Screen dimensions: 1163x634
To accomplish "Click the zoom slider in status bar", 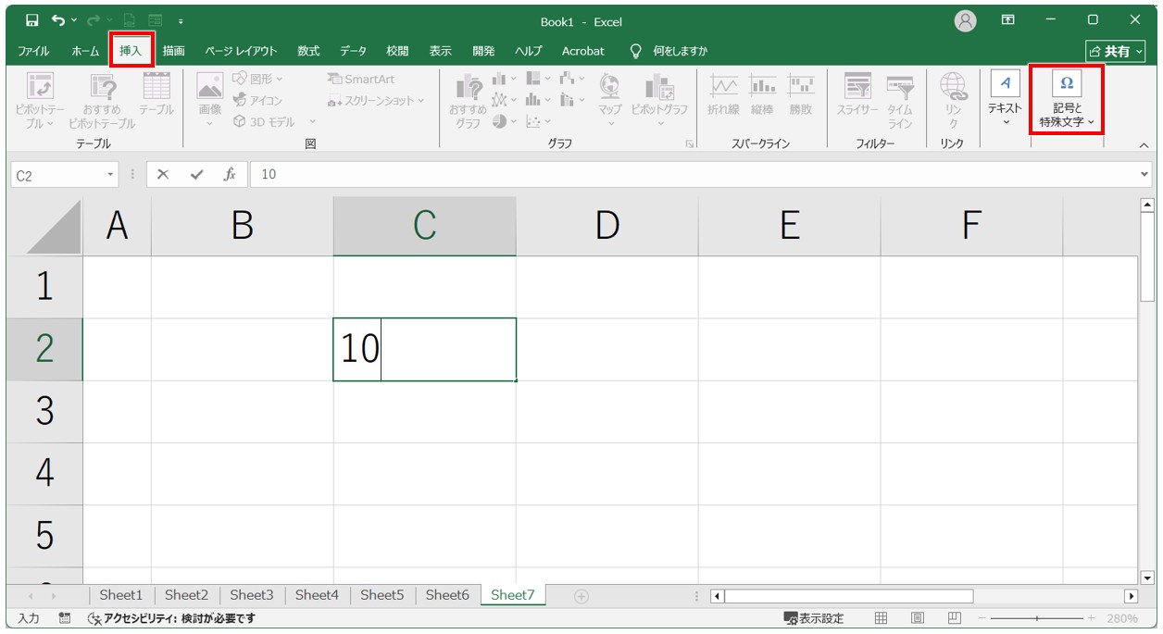I will point(1037,618).
